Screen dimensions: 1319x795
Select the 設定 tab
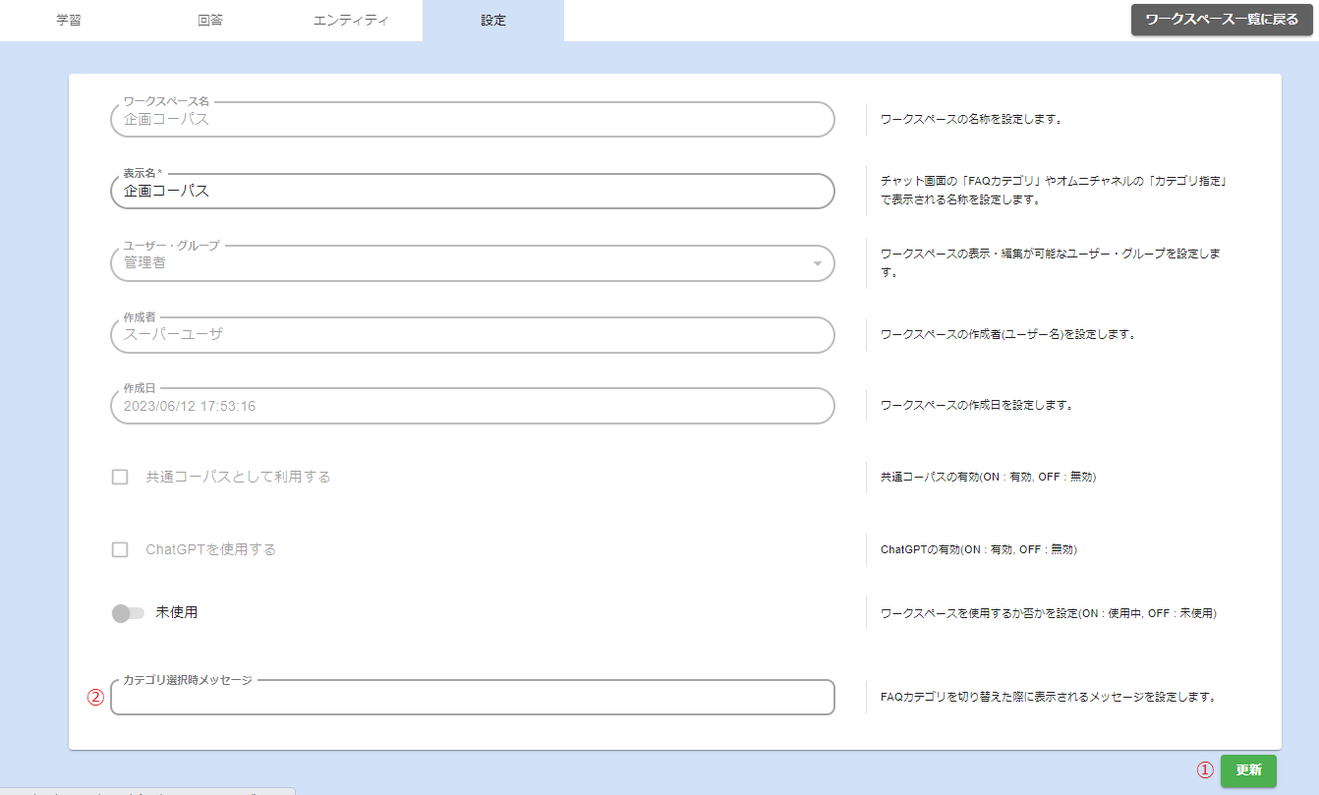[x=493, y=21]
